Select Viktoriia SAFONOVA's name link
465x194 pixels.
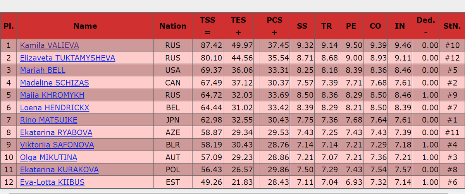[x=57, y=145]
